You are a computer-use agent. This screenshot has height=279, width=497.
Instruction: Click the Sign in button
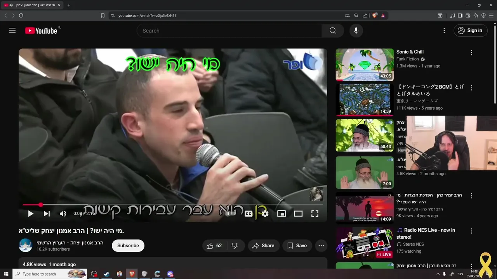click(x=471, y=31)
